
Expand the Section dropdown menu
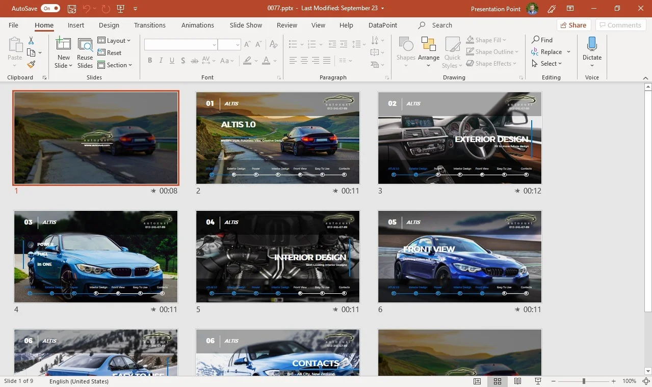tap(115, 65)
